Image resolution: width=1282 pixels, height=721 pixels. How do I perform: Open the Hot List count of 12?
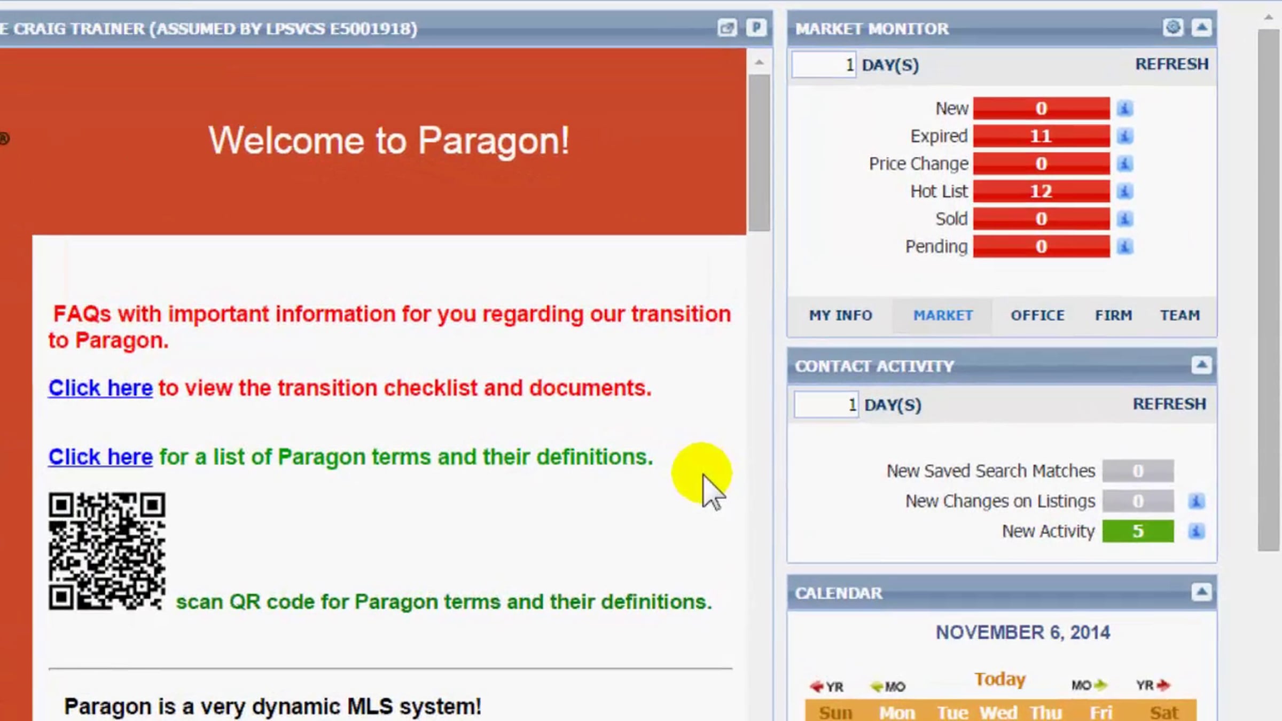1041,191
